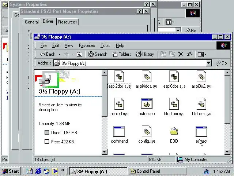Open the Tools menu
This screenshot has width=234, height=176.
point(105,45)
